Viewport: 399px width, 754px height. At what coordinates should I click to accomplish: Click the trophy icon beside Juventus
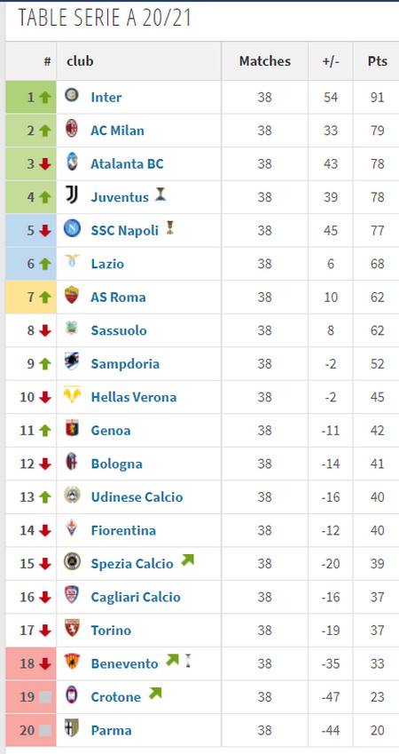tap(160, 194)
